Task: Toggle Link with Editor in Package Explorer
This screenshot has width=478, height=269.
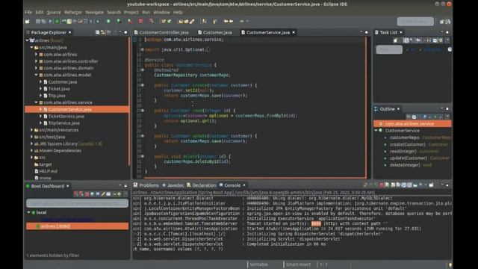Action: 103,32
